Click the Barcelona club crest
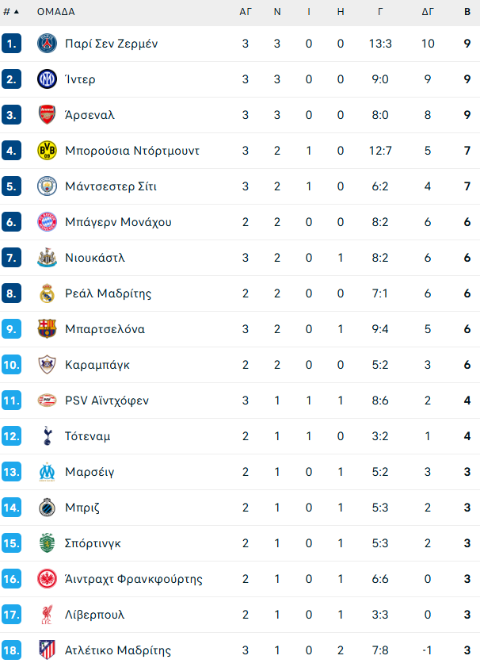This screenshot has width=480, height=667. click(x=48, y=329)
